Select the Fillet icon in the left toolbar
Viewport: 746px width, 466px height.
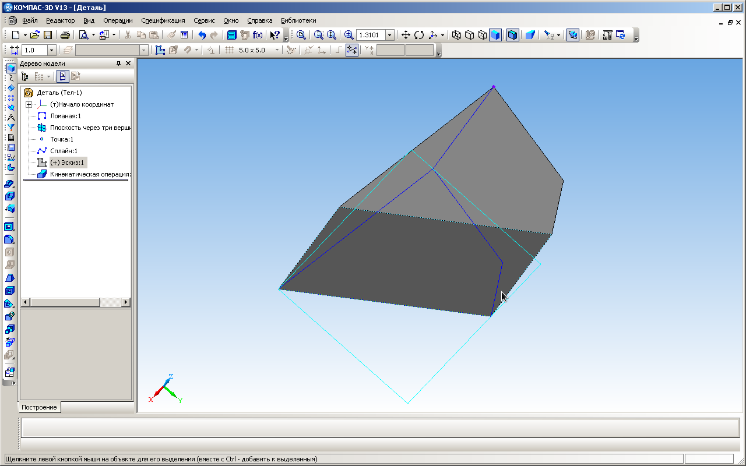10,239
